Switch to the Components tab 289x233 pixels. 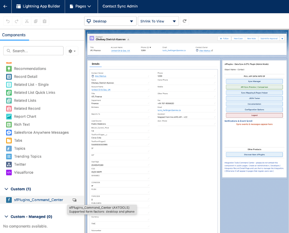tap(13, 35)
